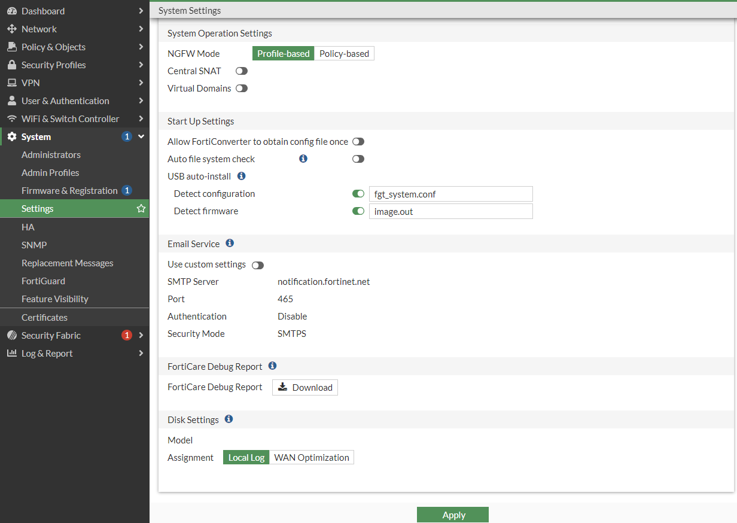
Task: Disable the Detect firmware toggle
Action: tap(358, 211)
